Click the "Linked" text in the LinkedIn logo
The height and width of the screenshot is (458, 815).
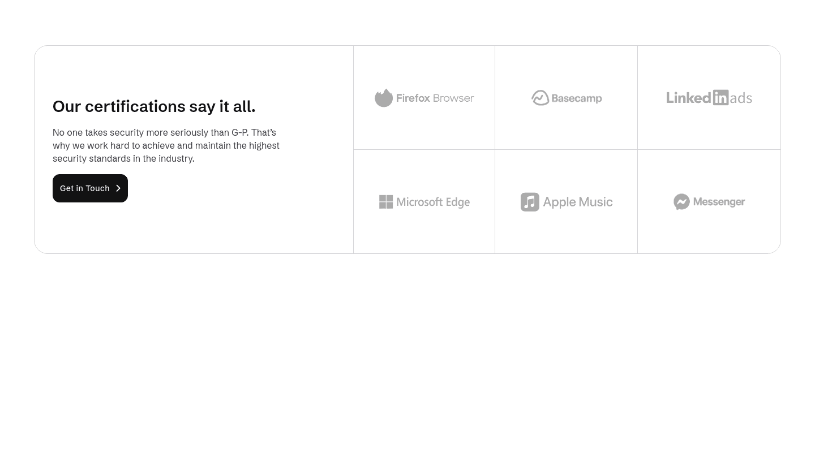pyautogui.click(x=688, y=97)
